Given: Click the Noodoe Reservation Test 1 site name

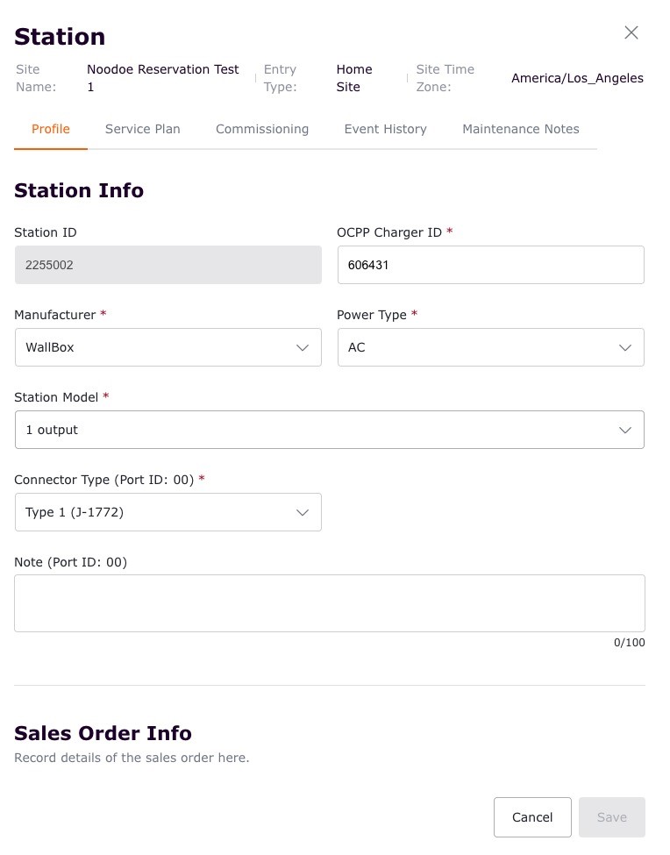Looking at the screenshot, I should (162, 78).
